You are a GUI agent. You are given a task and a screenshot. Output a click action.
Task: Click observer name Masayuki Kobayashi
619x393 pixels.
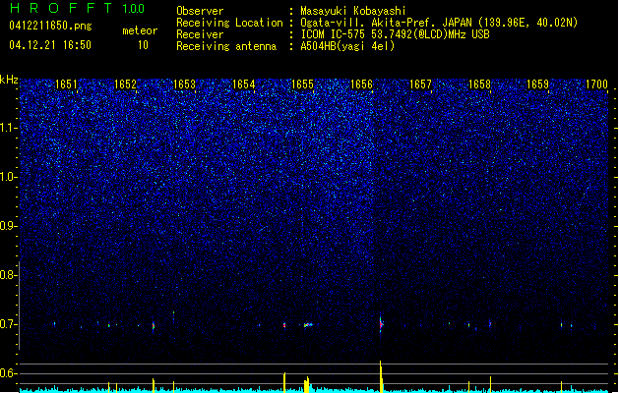[x=353, y=11]
